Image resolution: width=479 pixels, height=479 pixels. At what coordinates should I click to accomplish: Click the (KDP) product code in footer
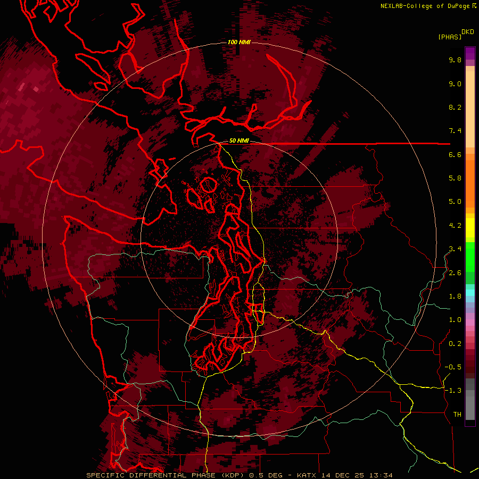[233, 475]
